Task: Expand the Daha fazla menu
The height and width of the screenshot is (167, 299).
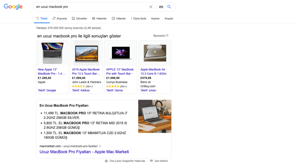Action: point(139,18)
